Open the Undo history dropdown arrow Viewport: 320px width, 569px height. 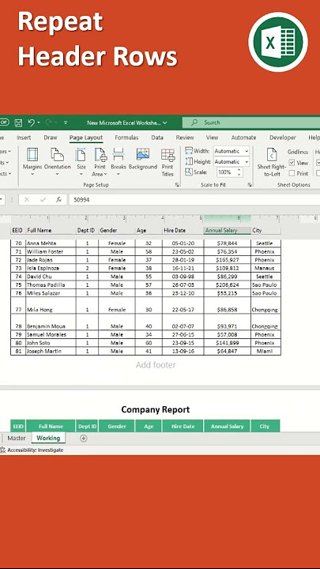[39, 122]
